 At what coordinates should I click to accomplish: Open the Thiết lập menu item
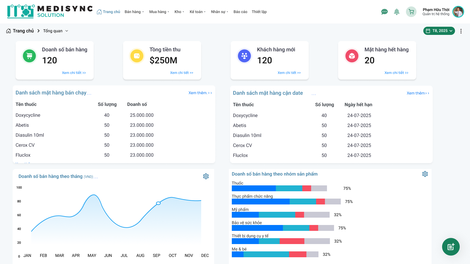click(x=259, y=12)
